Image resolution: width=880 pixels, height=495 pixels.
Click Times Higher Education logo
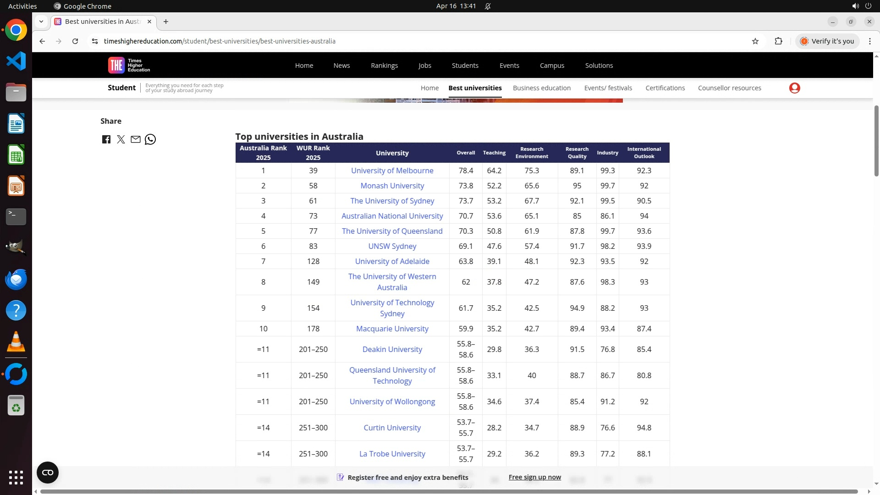[129, 65]
